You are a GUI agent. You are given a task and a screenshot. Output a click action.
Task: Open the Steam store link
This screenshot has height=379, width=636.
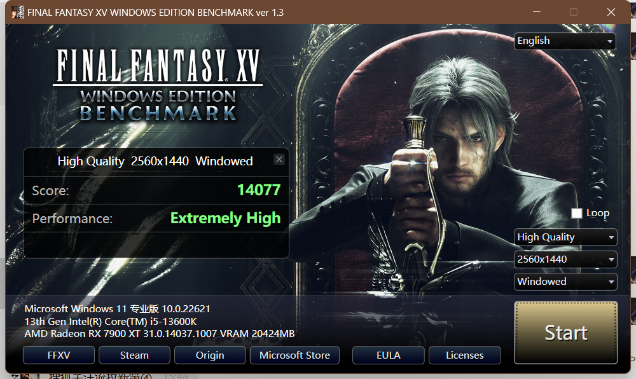(x=134, y=355)
